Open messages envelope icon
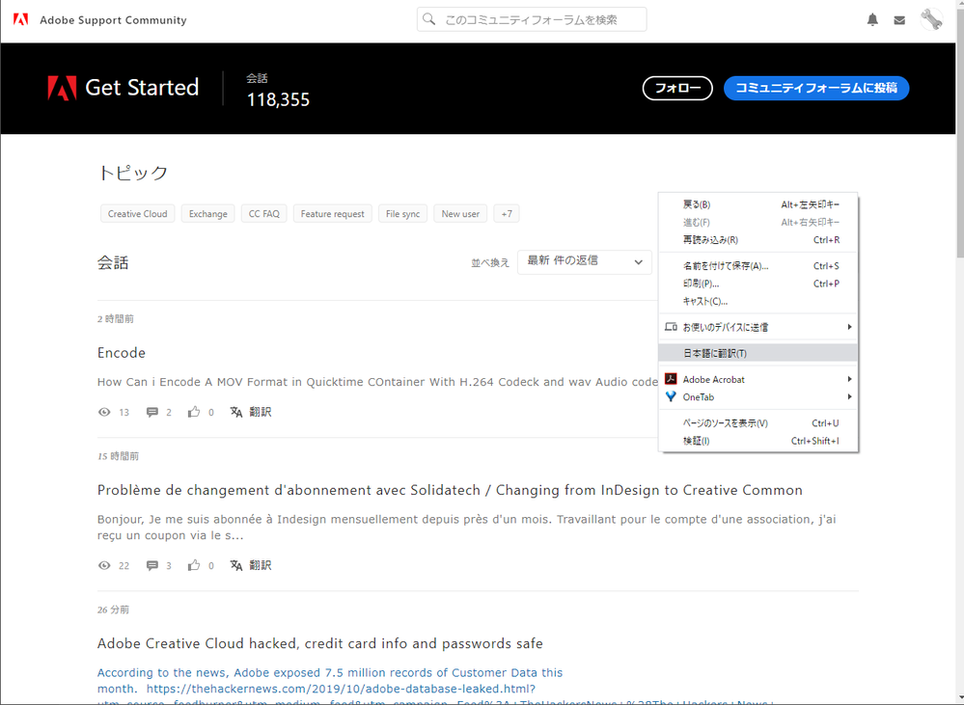The width and height of the screenshot is (964, 705). pos(899,20)
